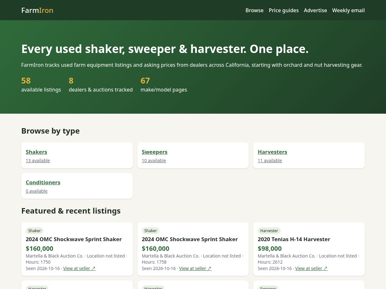This screenshot has width=386, height=289.
Task: Click the '8' dealers & auctions tracked stat
Action: click(x=71, y=81)
